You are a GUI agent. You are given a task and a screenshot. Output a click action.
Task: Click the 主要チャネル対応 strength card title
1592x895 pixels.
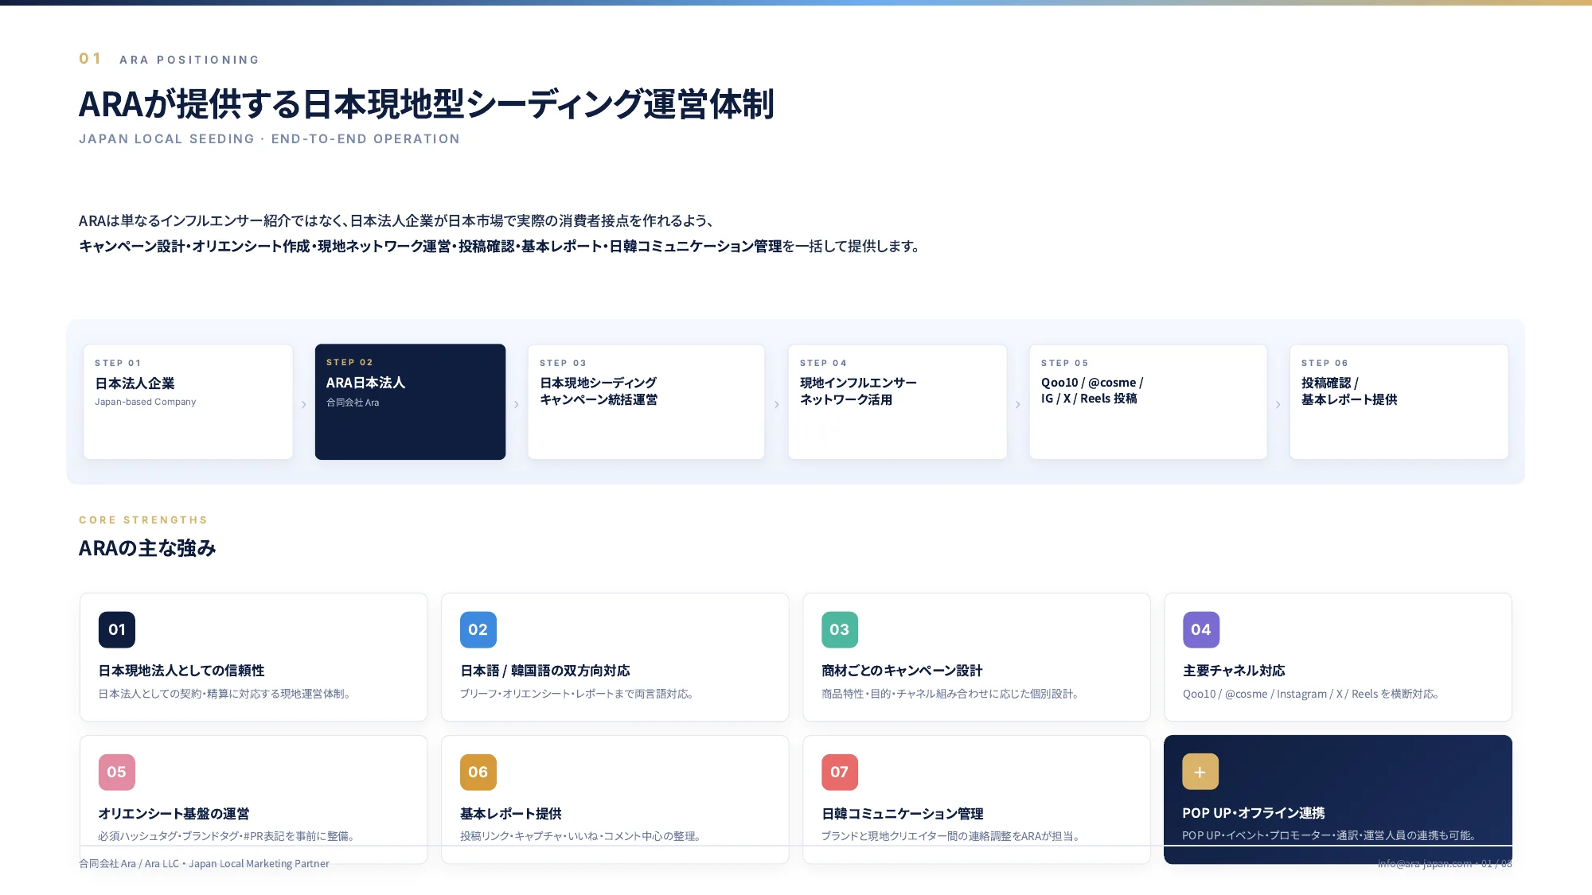click(1234, 671)
